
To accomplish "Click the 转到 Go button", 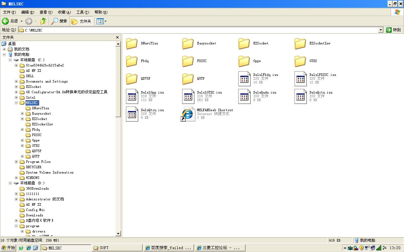I will point(393,30).
